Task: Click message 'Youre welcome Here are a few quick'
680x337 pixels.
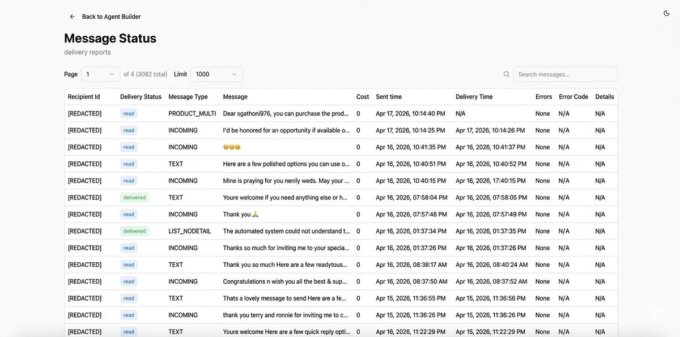Action: (x=286, y=332)
